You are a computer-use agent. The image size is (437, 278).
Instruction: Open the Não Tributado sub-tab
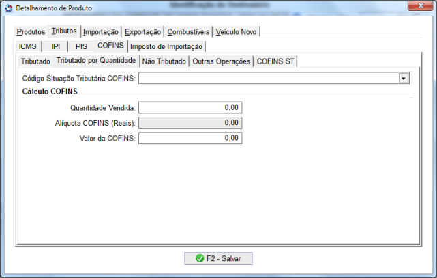[x=164, y=61]
